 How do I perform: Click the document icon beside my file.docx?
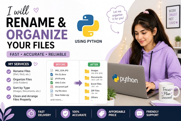(52, 91)
